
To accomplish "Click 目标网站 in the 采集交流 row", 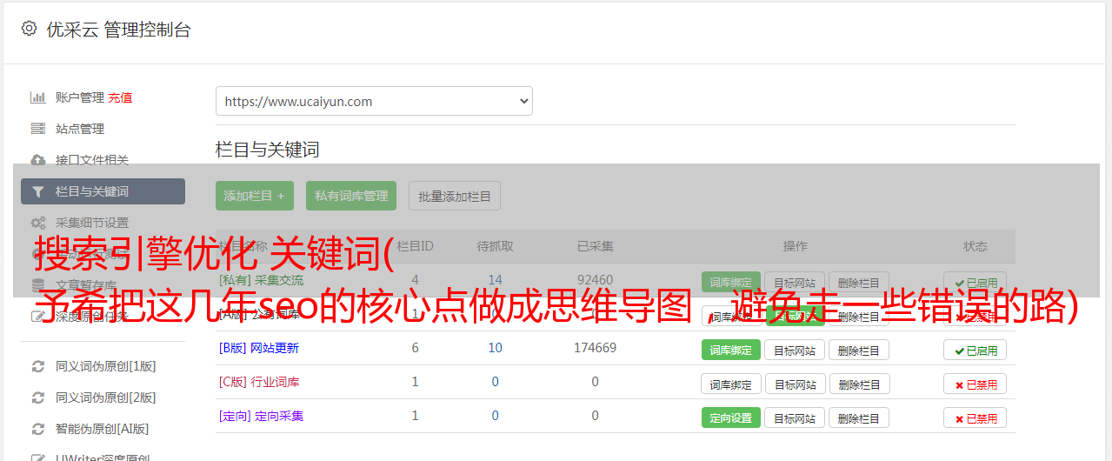I will point(795,282).
